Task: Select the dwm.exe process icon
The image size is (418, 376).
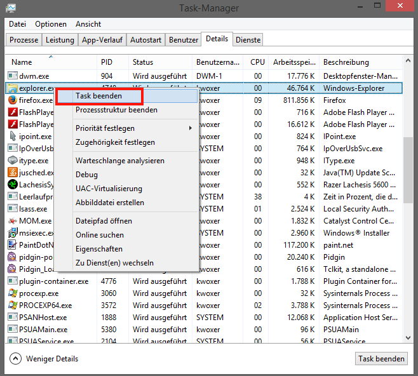Action: coord(12,76)
